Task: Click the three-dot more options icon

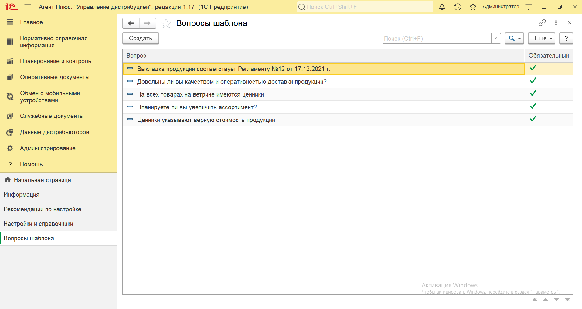Action: coord(556,23)
